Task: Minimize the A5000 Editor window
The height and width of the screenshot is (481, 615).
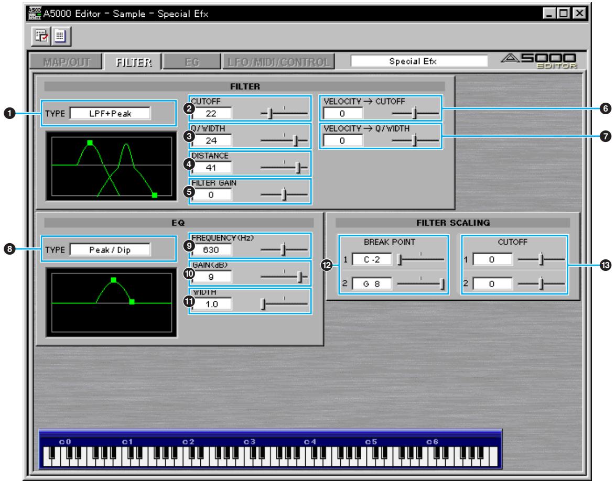Action: pos(549,13)
